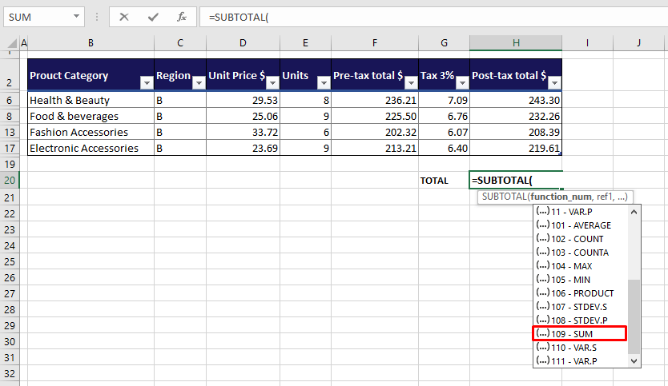Open the Name Box dropdown arrow

pos(76,17)
